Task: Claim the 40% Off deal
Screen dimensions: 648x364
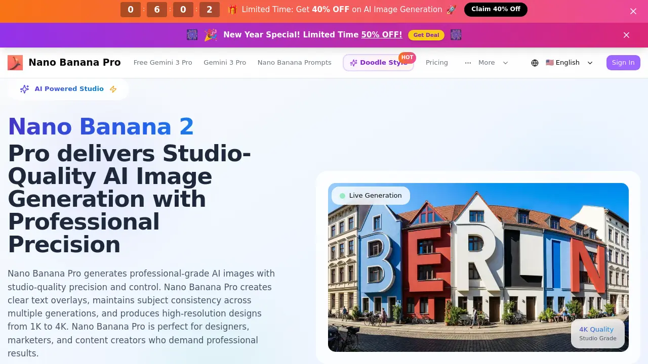Action: pos(496,9)
